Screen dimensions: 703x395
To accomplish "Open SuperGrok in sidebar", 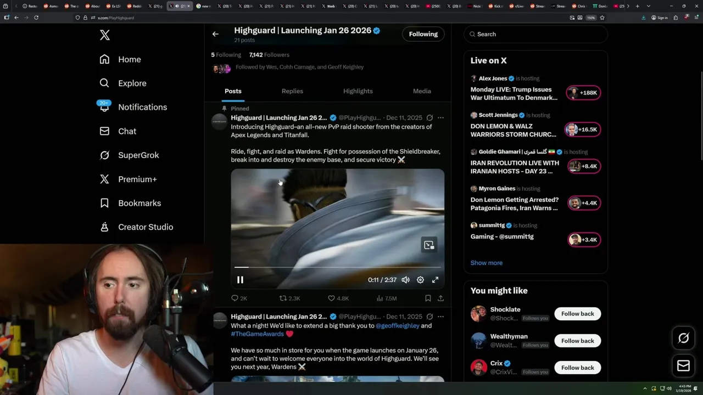I will click(129, 155).
